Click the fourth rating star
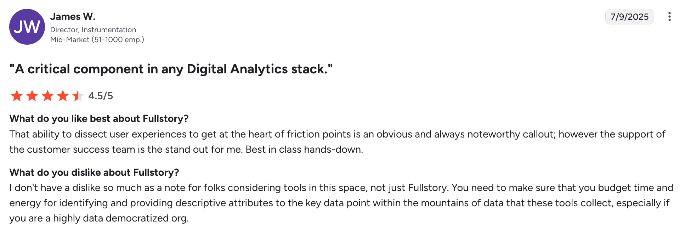691x230 pixels. pos(63,96)
